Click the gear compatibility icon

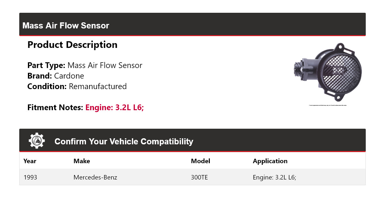tap(37, 141)
